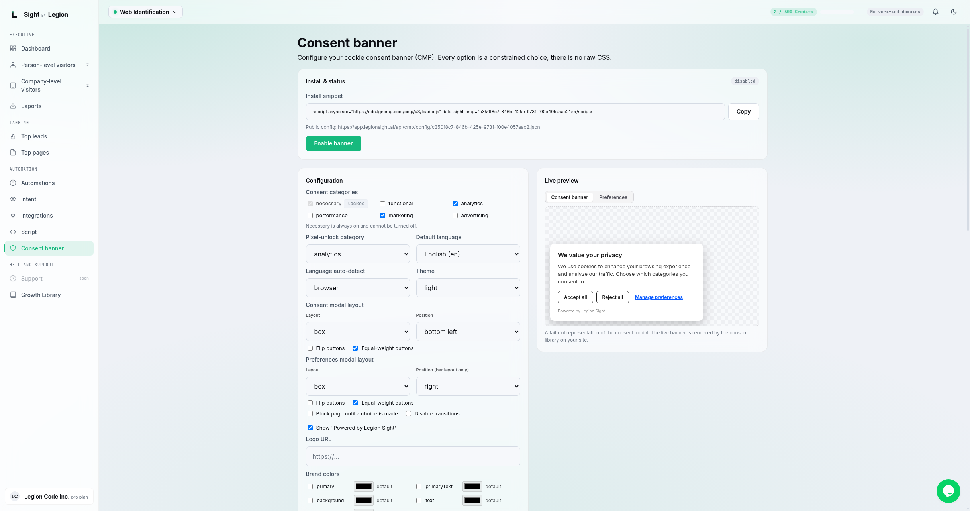Click the Automations clock icon
Image resolution: width=970 pixels, height=511 pixels.
(x=13, y=183)
